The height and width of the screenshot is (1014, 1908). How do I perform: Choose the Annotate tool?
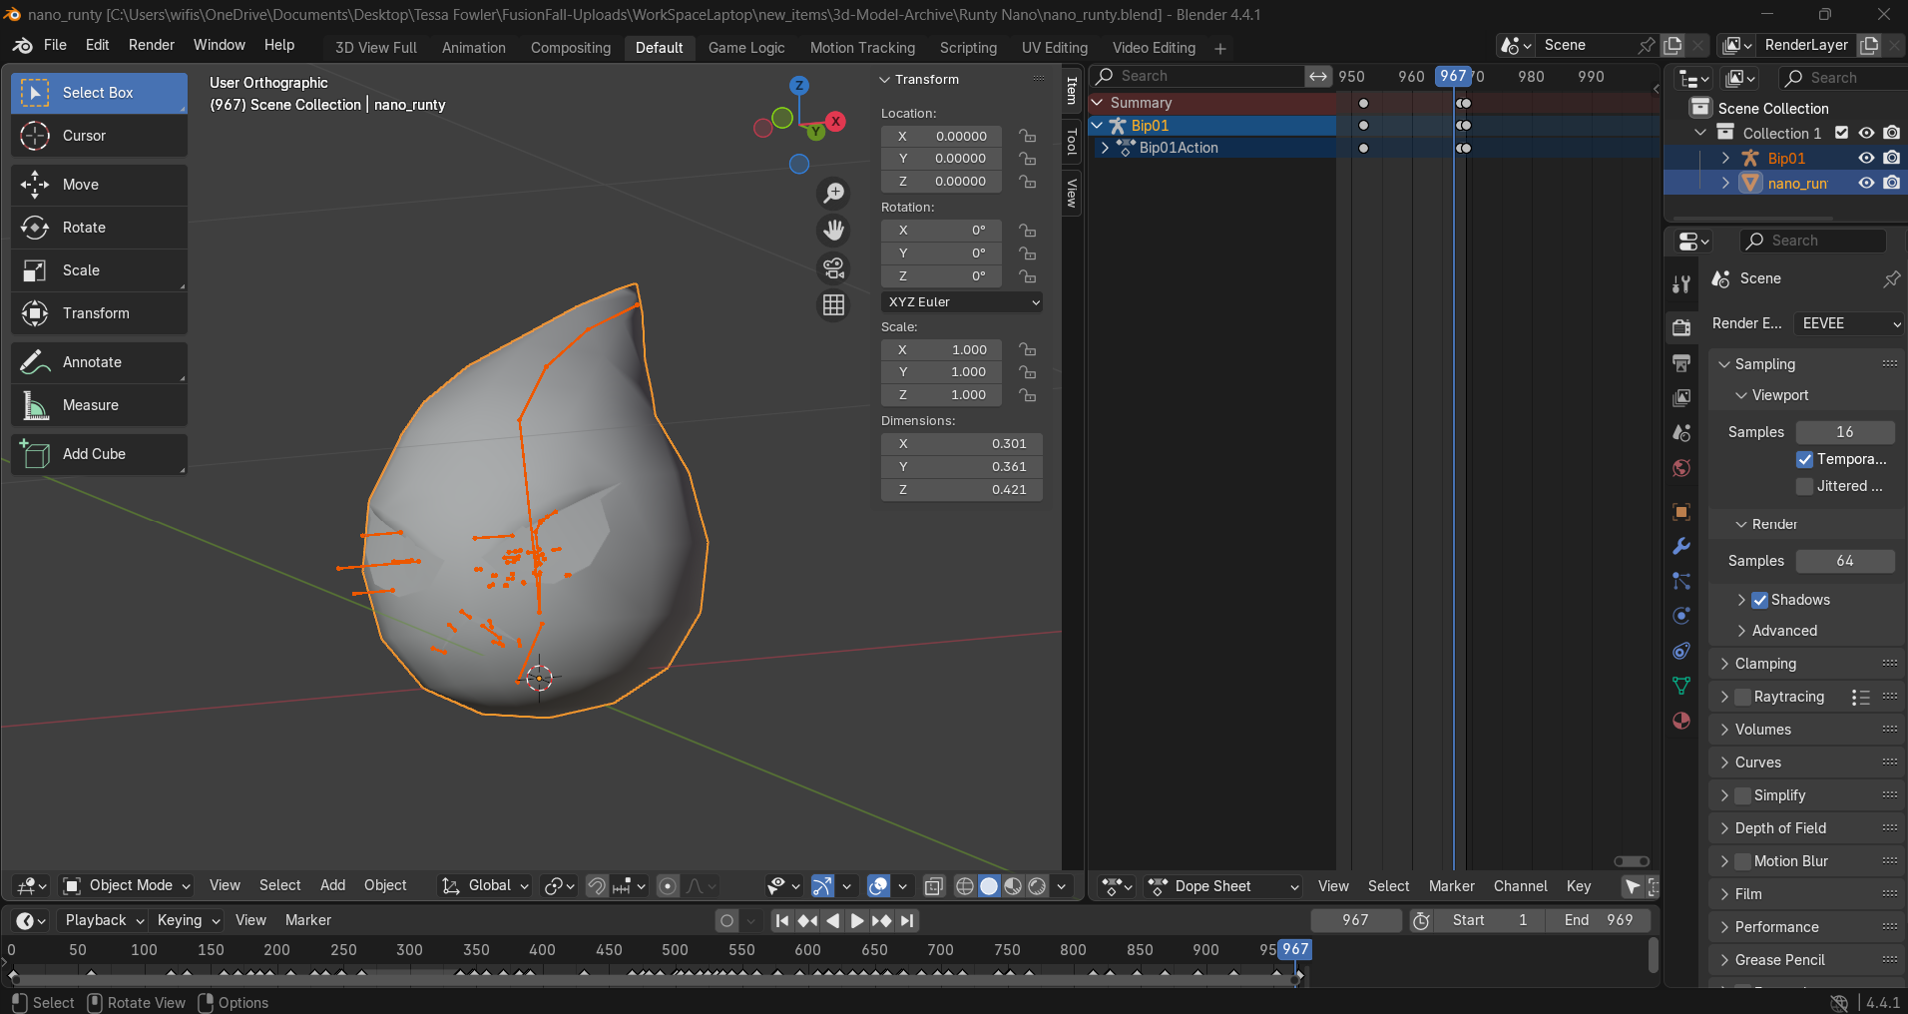point(99,362)
